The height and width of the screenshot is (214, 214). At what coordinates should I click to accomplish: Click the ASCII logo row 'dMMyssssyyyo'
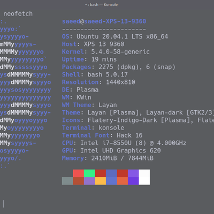tap(24, 67)
